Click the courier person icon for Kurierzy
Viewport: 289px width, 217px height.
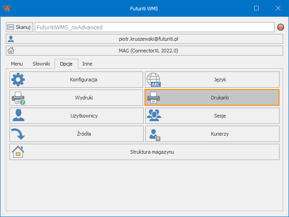(154, 134)
